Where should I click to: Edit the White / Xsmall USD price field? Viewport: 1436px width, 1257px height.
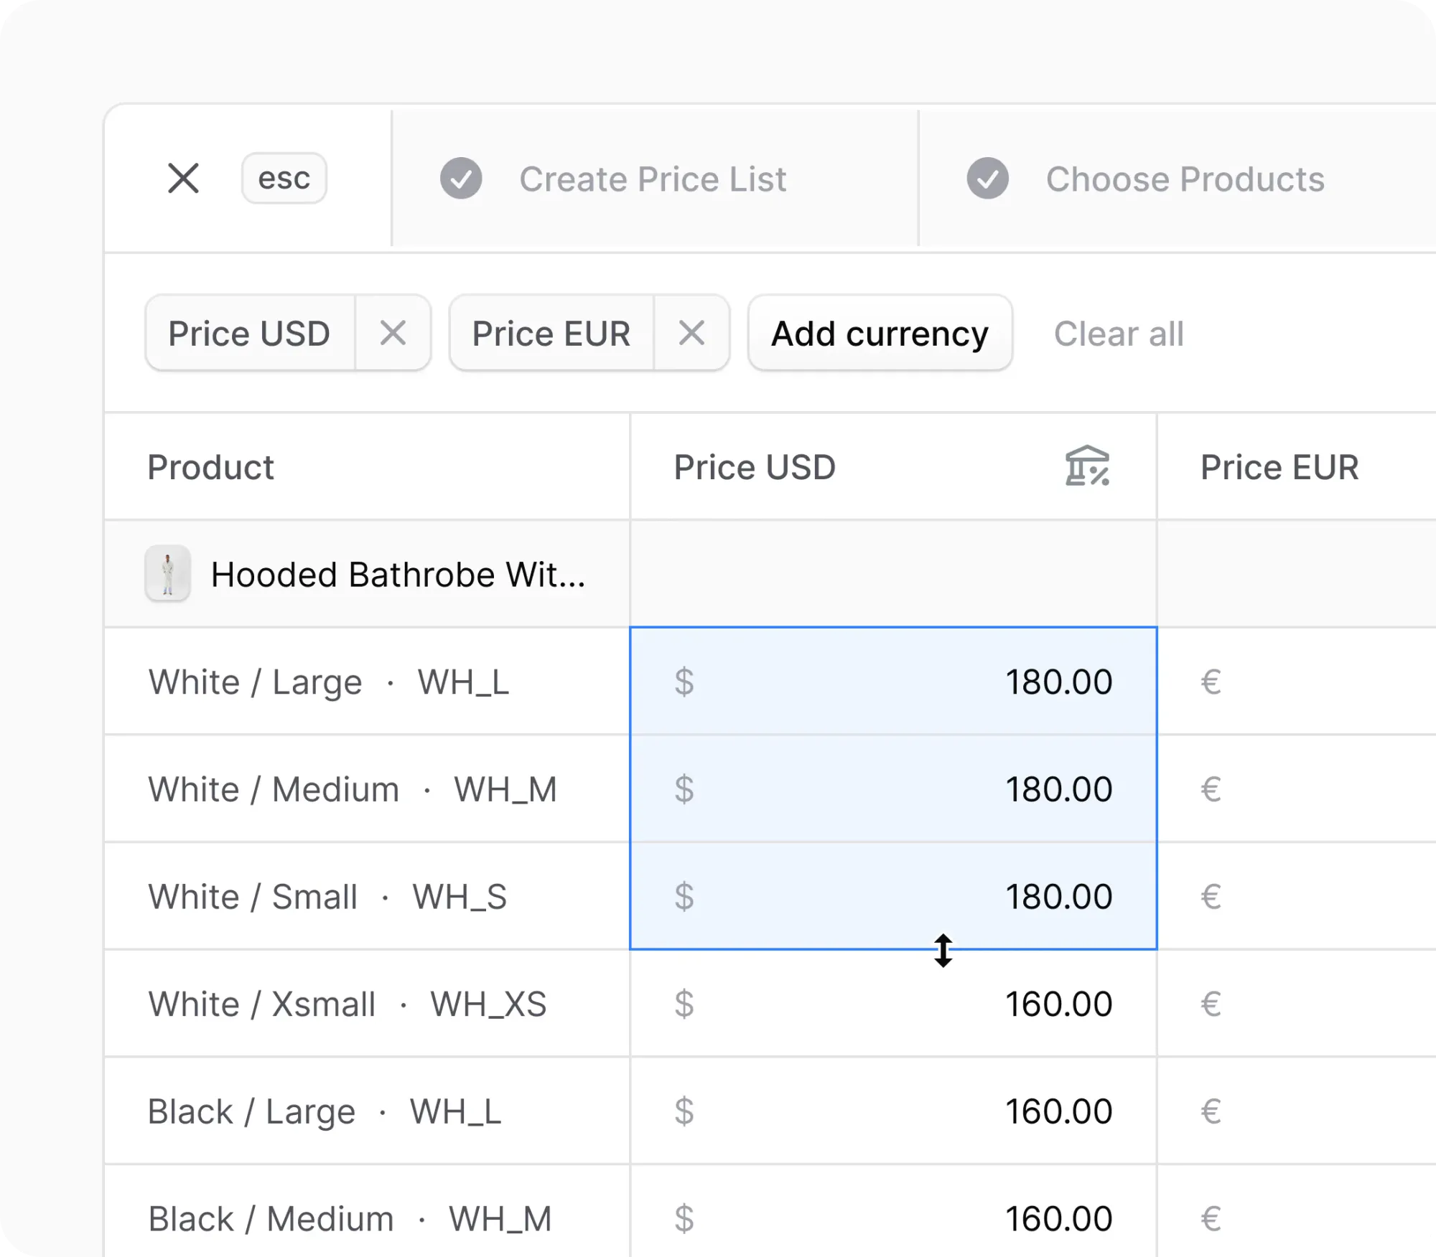pyautogui.click(x=892, y=1004)
